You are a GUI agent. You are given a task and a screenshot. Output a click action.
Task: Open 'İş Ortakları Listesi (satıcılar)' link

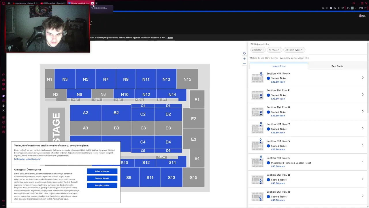(x=28, y=159)
